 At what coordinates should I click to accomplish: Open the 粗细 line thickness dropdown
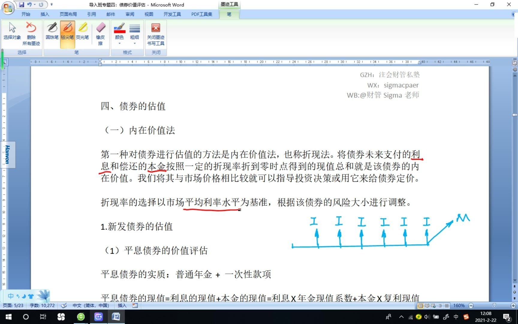[135, 34]
